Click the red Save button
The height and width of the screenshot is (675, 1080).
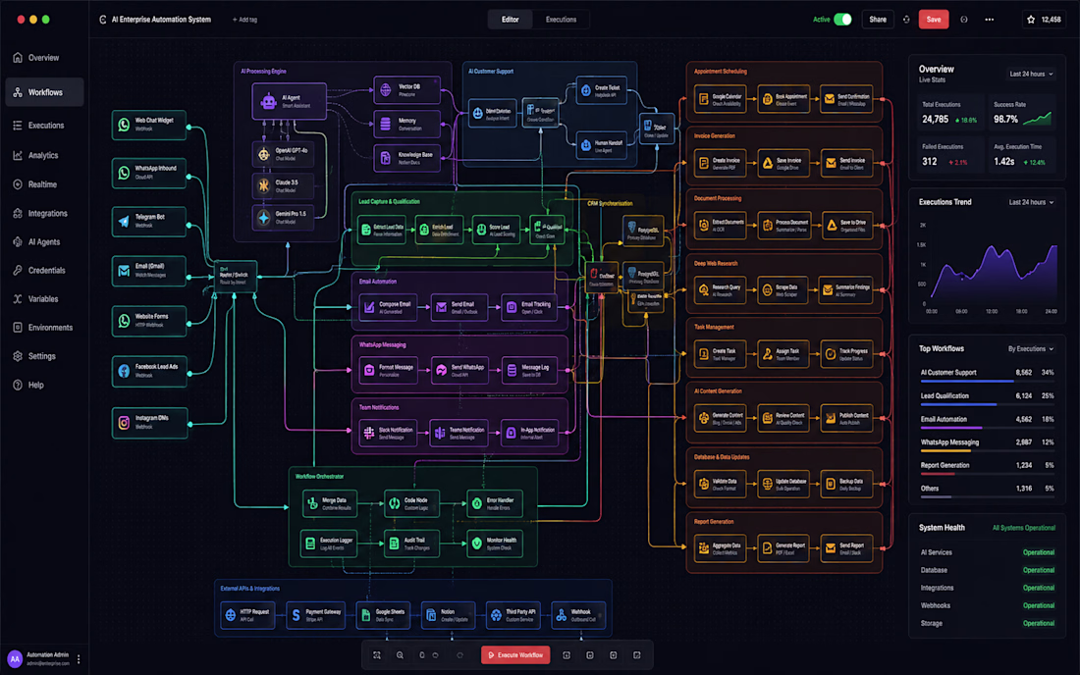[x=934, y=20]
